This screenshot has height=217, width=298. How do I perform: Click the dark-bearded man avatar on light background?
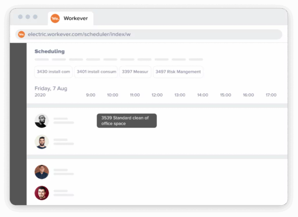[42, 142]
